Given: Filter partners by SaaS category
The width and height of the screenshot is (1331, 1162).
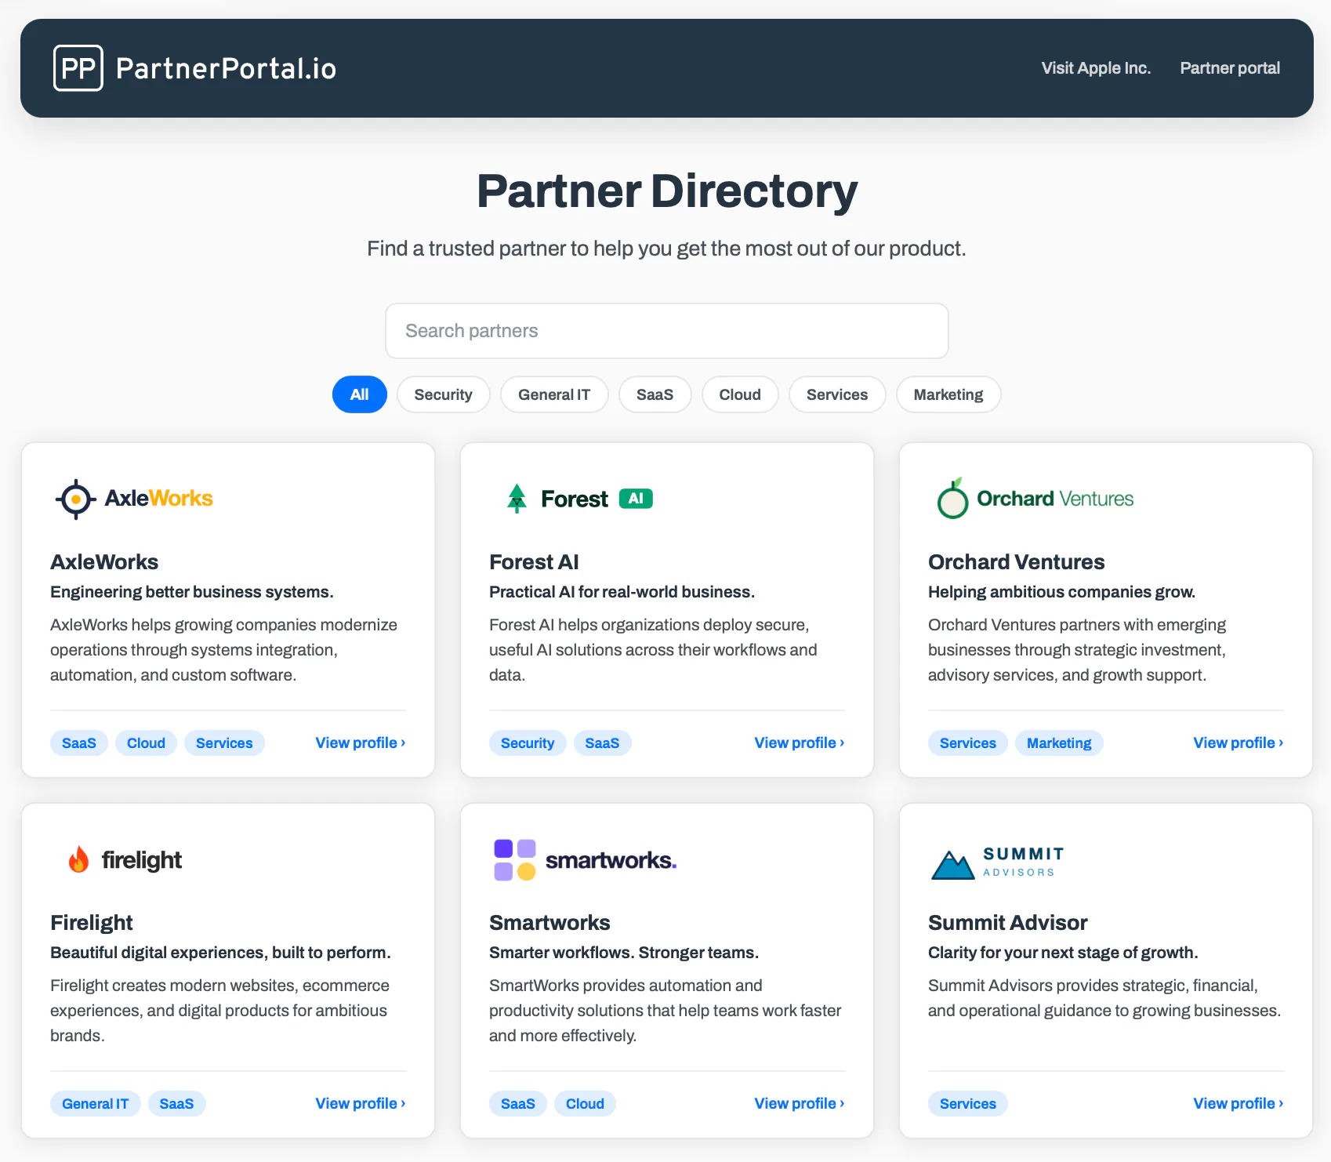Looking at the screenshot, I should click(x=655, y=394).
